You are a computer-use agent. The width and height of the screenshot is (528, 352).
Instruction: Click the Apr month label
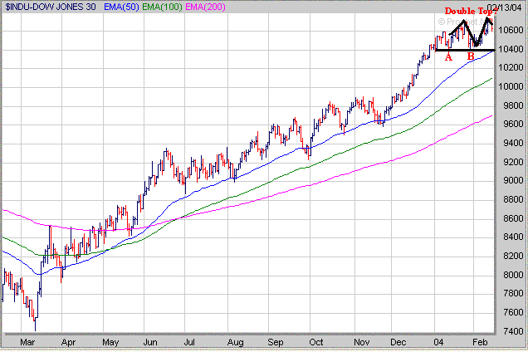pyautogui.click(x=68, y=343)
